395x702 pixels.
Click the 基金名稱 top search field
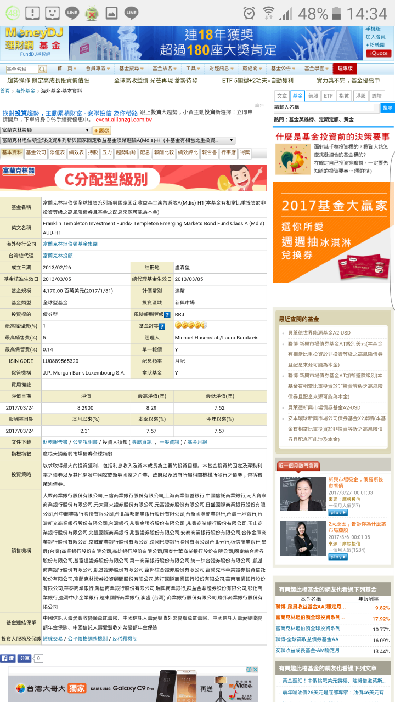[x=22, y=70]
